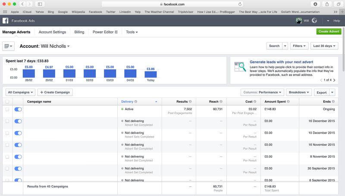The width and height of the screenshot is (345, 196).
Task: Open the bookmarks grid icon
Action: pos(5,12)
